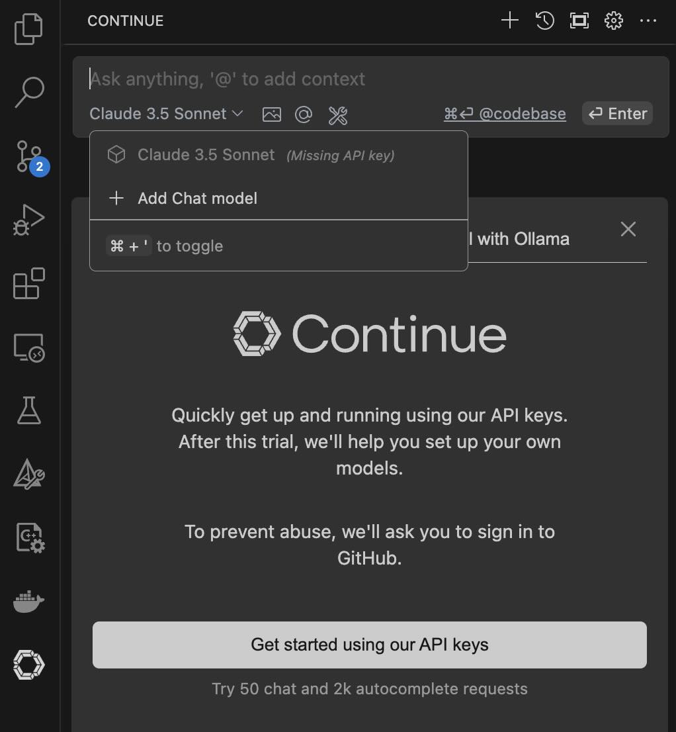Click the Continue logo in onboarding card
The width and height of the screenshot is (676, 732).
(370, 334)
